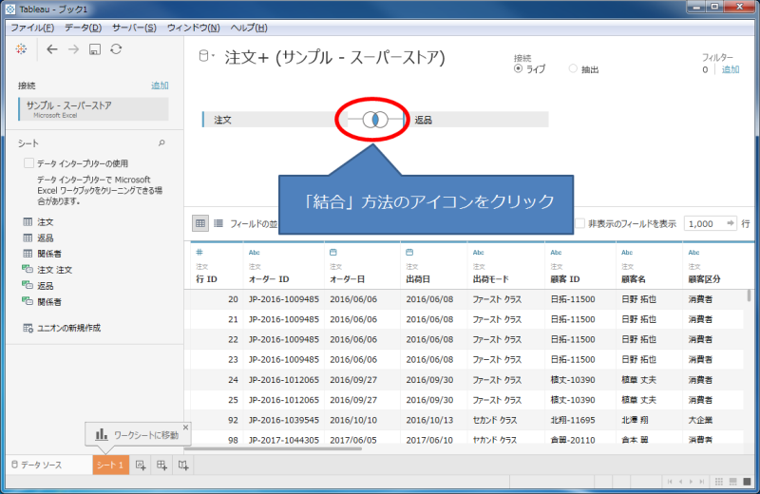Refresh the data source with the circular arrow
760x494 pixels.
[x=116, y=49]
